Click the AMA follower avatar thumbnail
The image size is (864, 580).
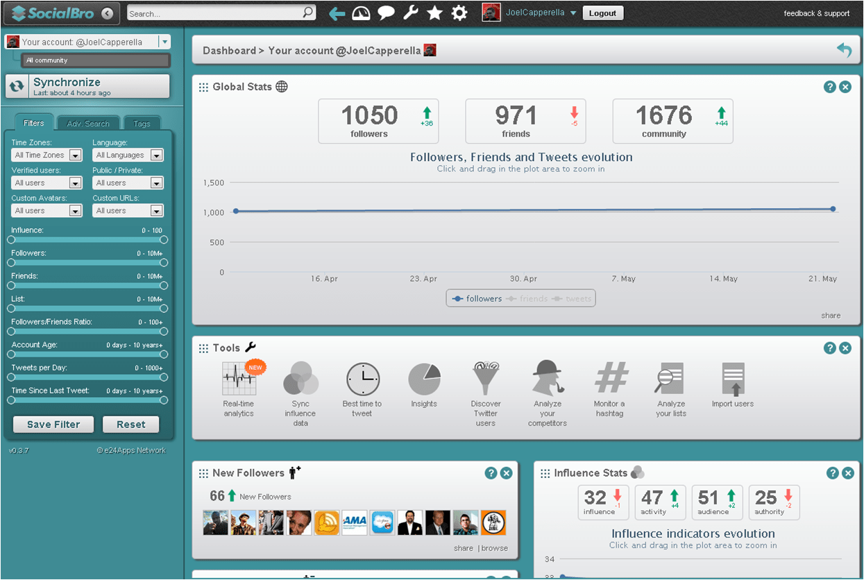pyautogui.click(x=355, y=522)
